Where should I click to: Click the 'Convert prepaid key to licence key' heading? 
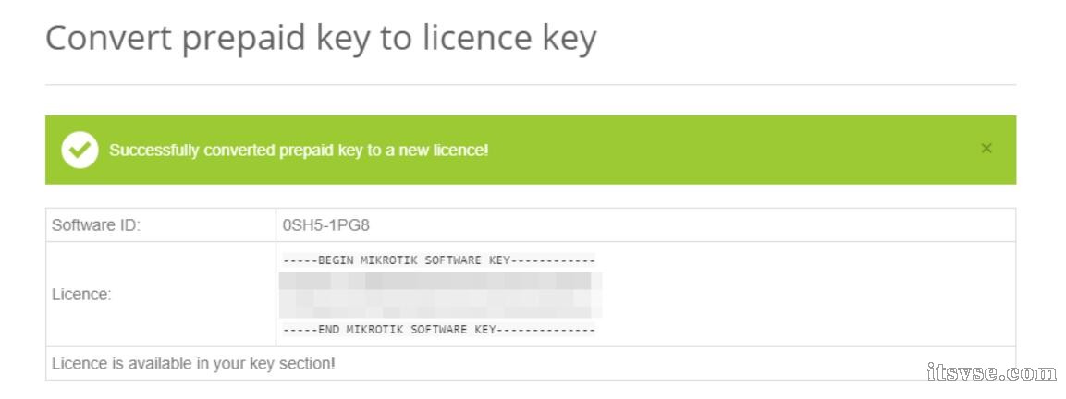(x=320, y=39)
